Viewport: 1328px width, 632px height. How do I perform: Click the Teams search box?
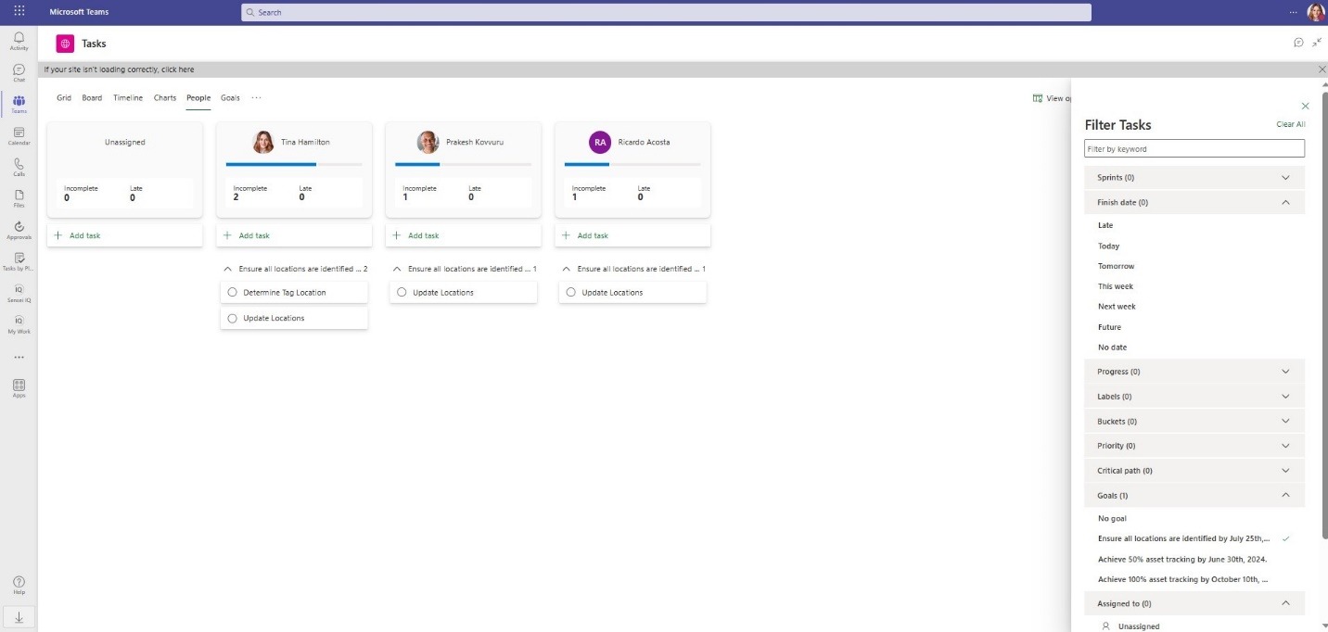pyautogui.click(x=666, y=12)
